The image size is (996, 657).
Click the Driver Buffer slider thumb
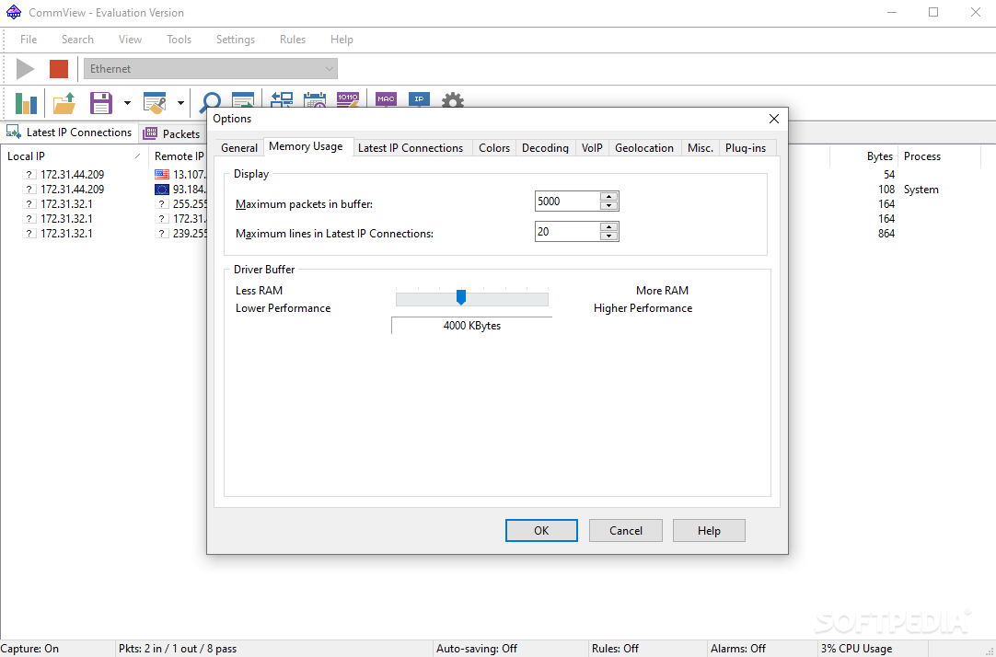(461, 297)
